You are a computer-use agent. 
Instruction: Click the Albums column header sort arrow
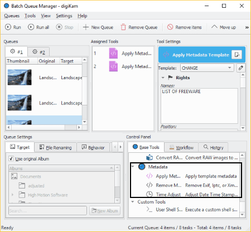pos(112,168)
